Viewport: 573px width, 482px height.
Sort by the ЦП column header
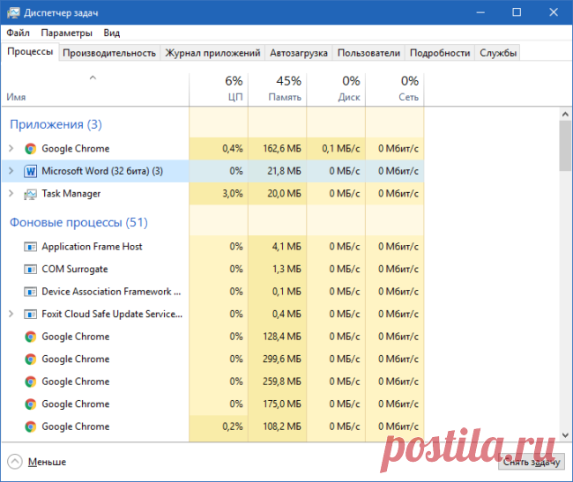click(219, 89)
